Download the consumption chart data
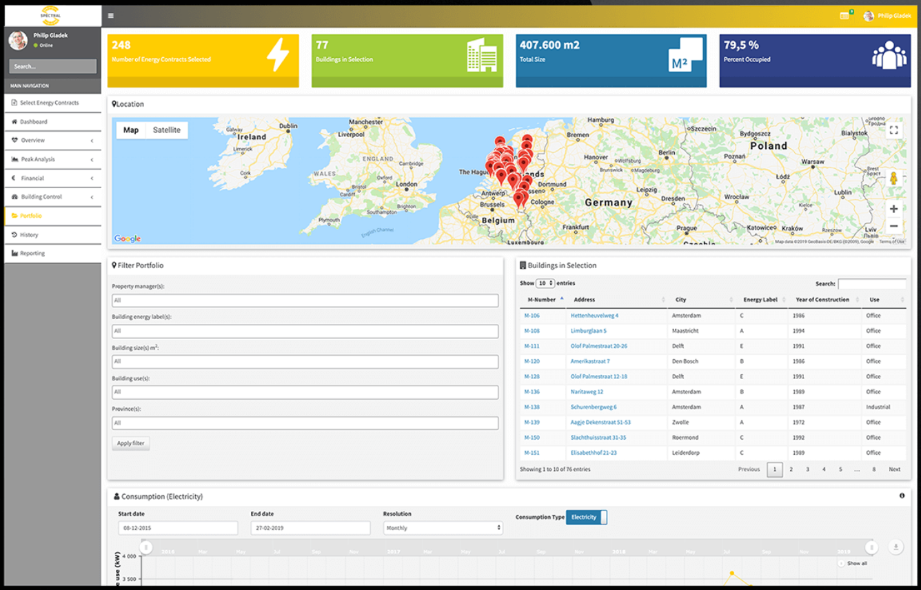Viewport: 921px width, 590px height. coord(895,546)
